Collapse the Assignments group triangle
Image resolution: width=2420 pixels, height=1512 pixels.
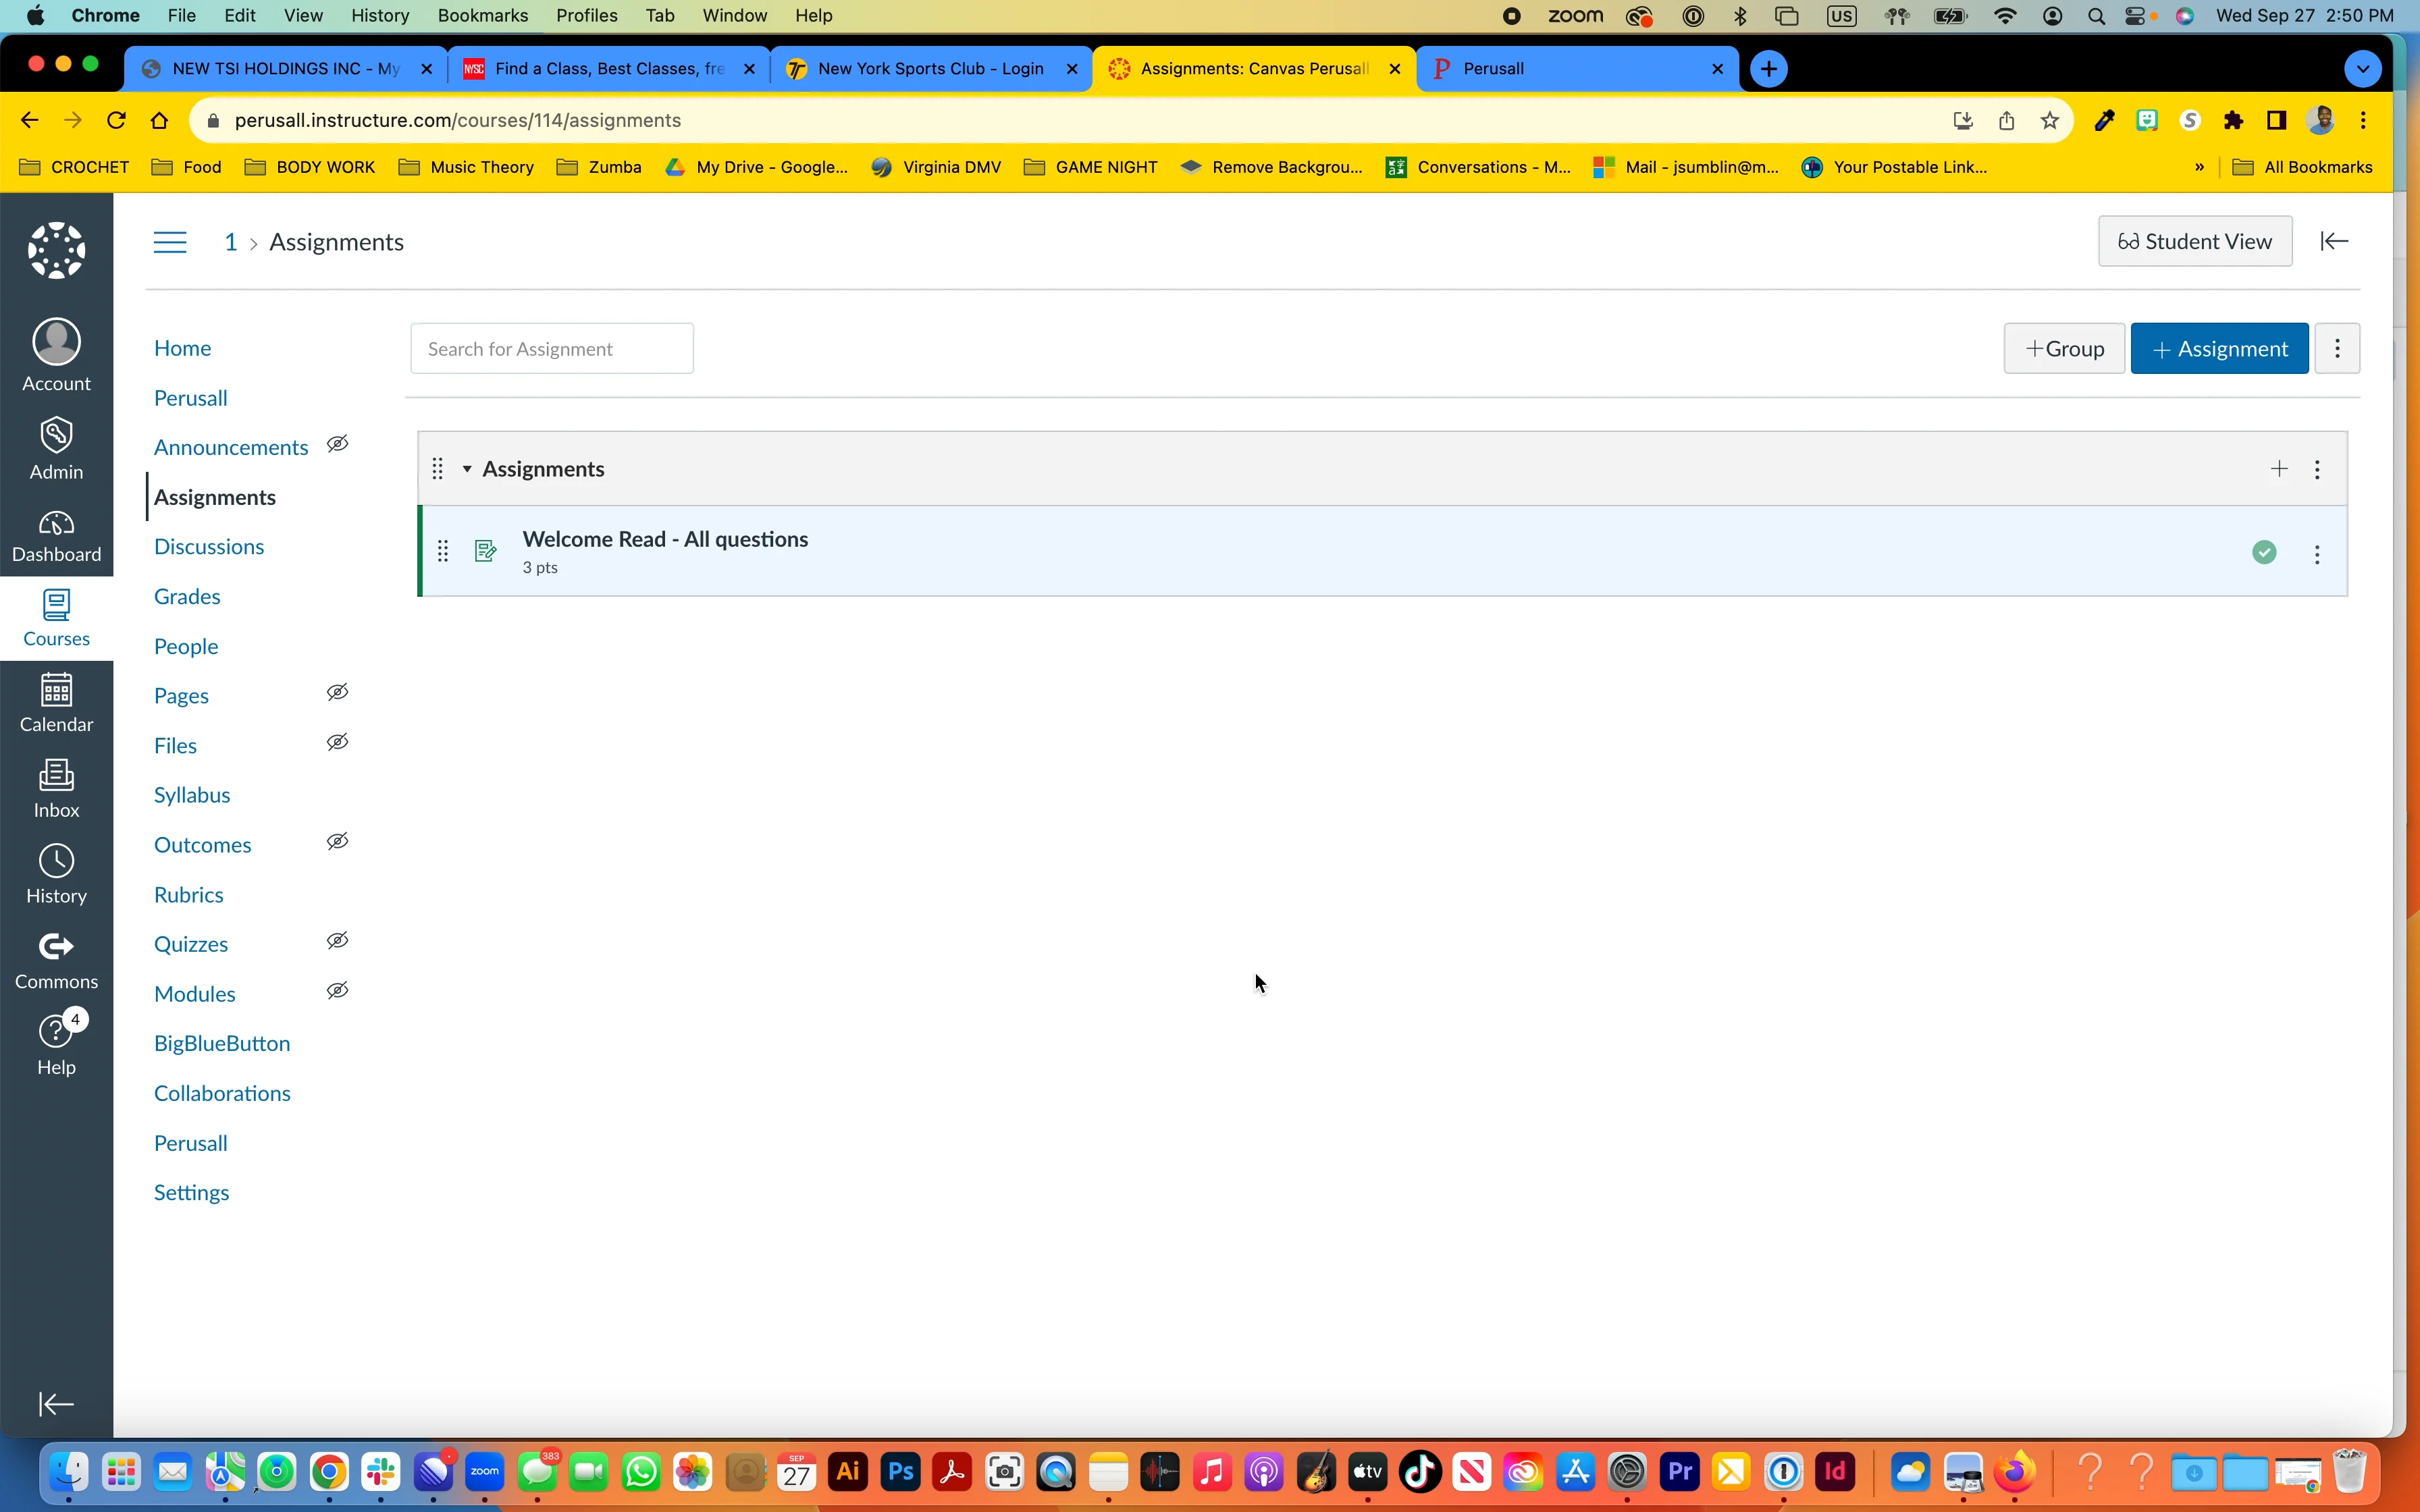(467, 469)
